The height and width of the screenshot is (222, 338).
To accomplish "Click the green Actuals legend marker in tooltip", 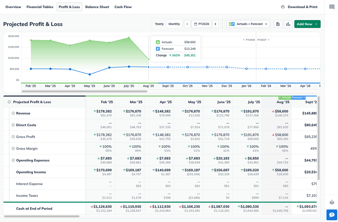I will point(158,42).
